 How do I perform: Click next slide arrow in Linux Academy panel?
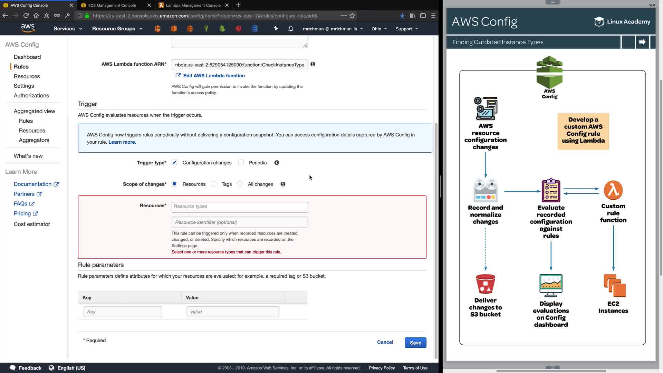point(642,42)
